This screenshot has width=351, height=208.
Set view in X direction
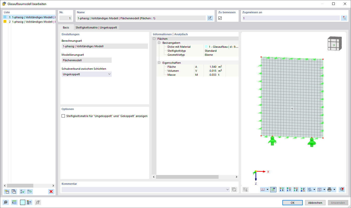tap(282, 189)
